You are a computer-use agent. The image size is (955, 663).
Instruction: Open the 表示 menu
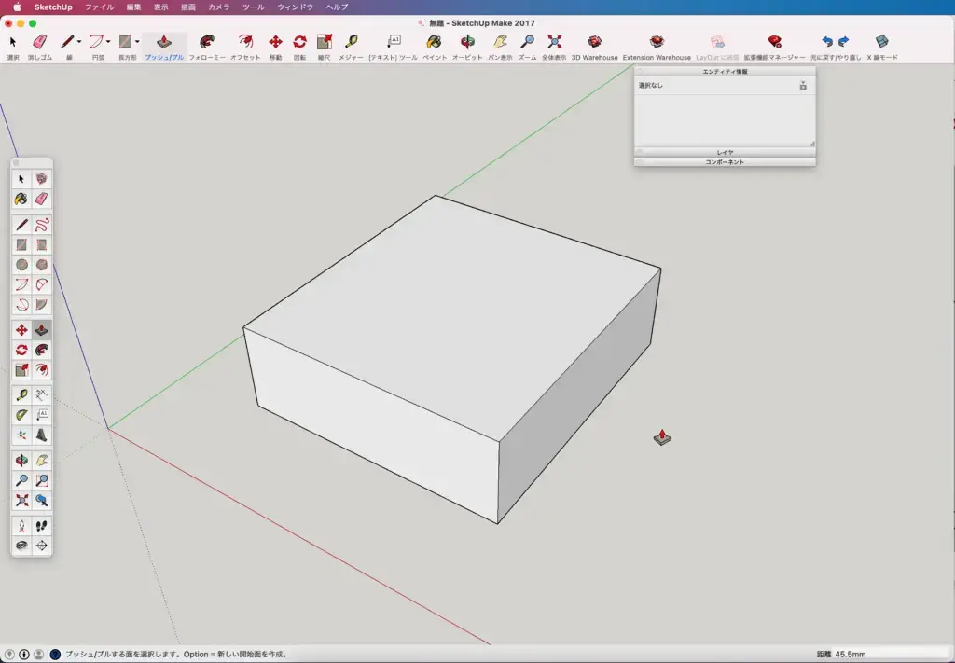coord(160,7)
